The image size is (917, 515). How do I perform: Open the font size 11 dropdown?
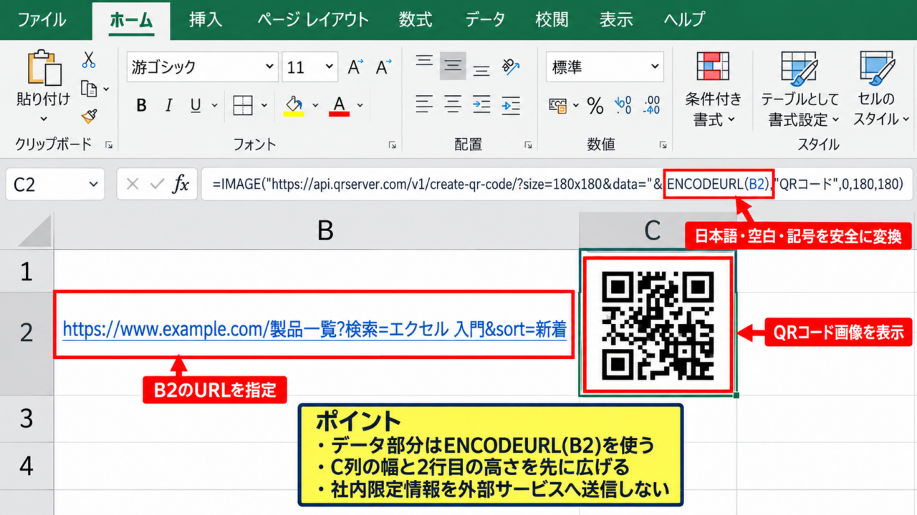330,67
